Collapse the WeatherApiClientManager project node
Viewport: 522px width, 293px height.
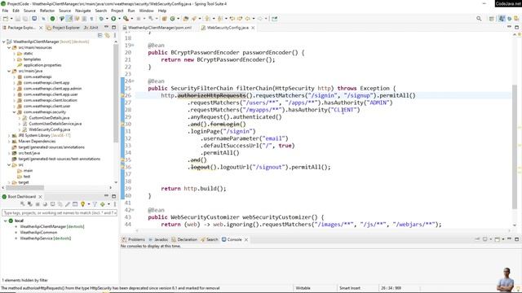click(x=4, y=42)
